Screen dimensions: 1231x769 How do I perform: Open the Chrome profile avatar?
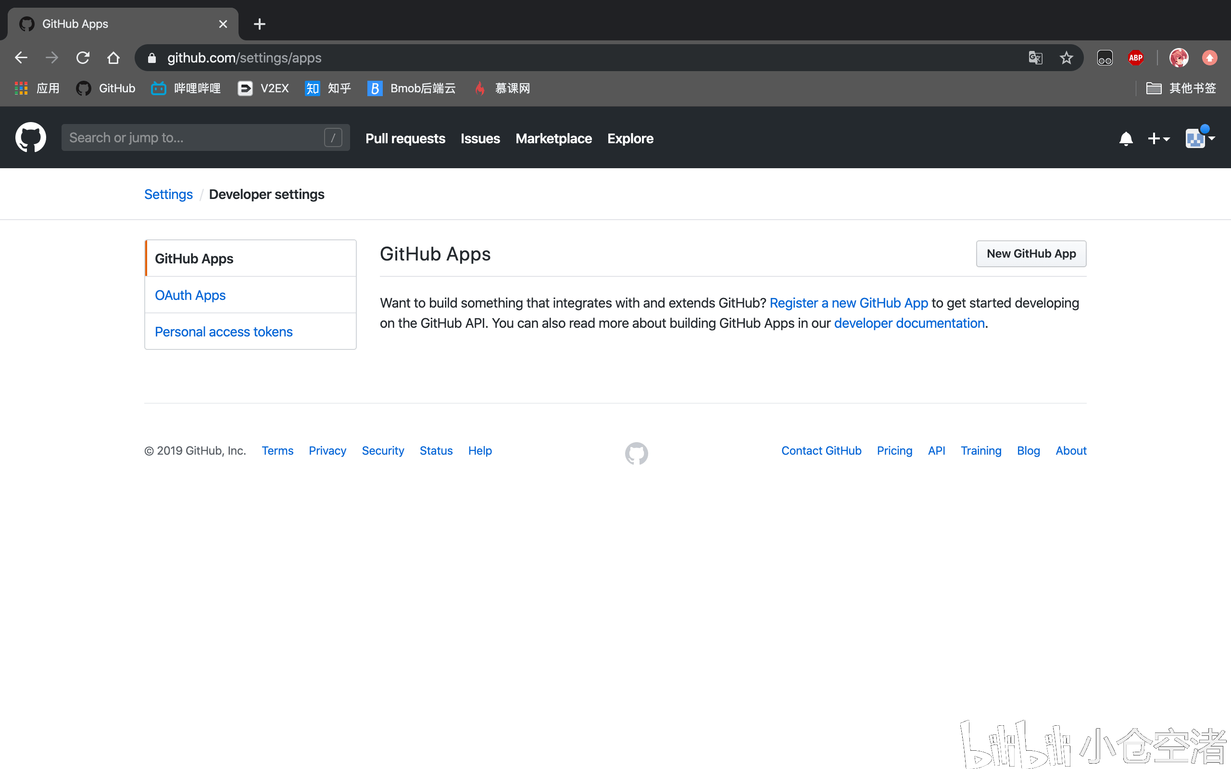click(1179, 58)
